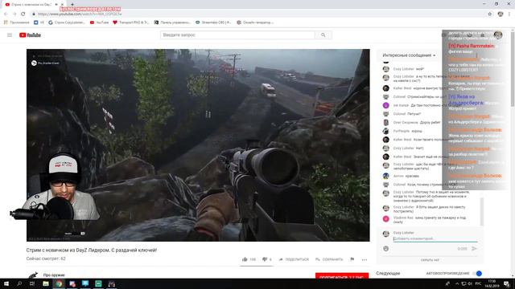Open the Google Стрим CozyLobster bookmark

(x=67, y=22)
